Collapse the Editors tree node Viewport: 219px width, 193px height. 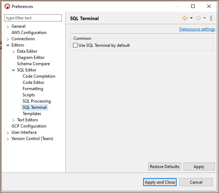click(8, 45)
